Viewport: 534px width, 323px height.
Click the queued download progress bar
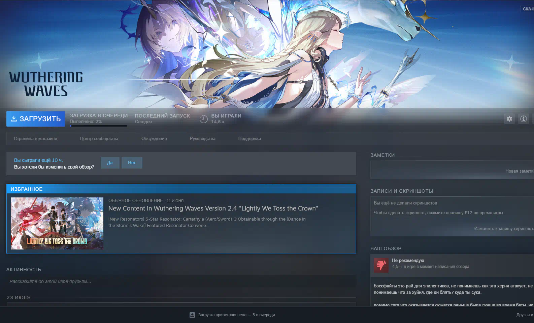coord(99,126)
